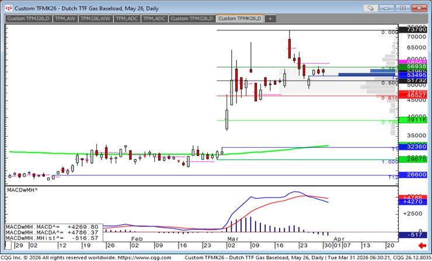432x261 pixels.
Task: Select the active Custom TFMK26,D tab
Action: [x=240, y=19]
